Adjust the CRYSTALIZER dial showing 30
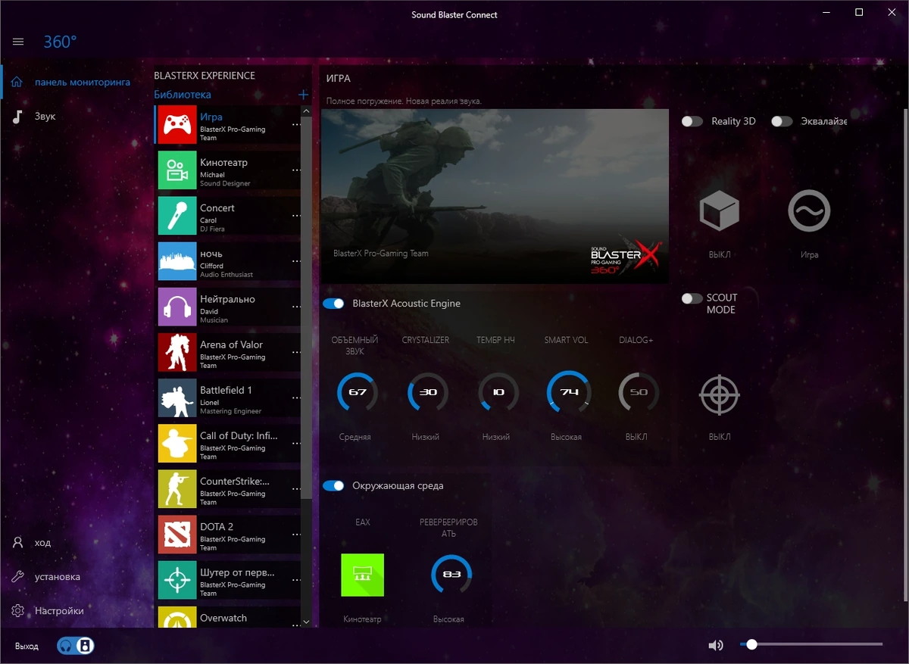 [x=428, y=392]
